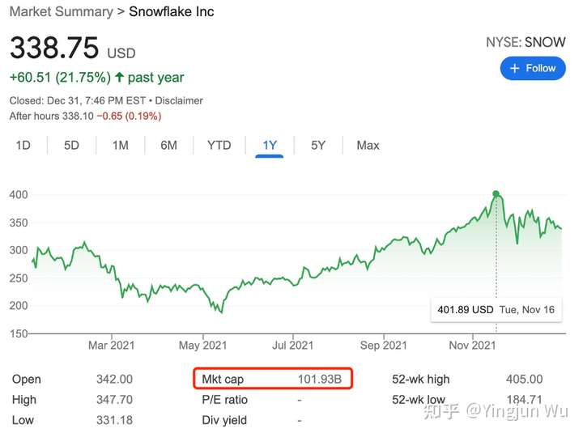Screen dimensions: 583x437
Task: Switch to the 5D chart tab
Action: coord(71,146)
